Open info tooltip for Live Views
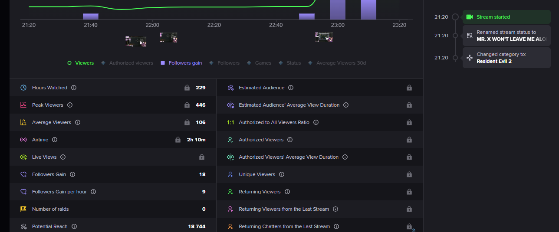This screenshot has height=232, width=559. click(63, 157)
